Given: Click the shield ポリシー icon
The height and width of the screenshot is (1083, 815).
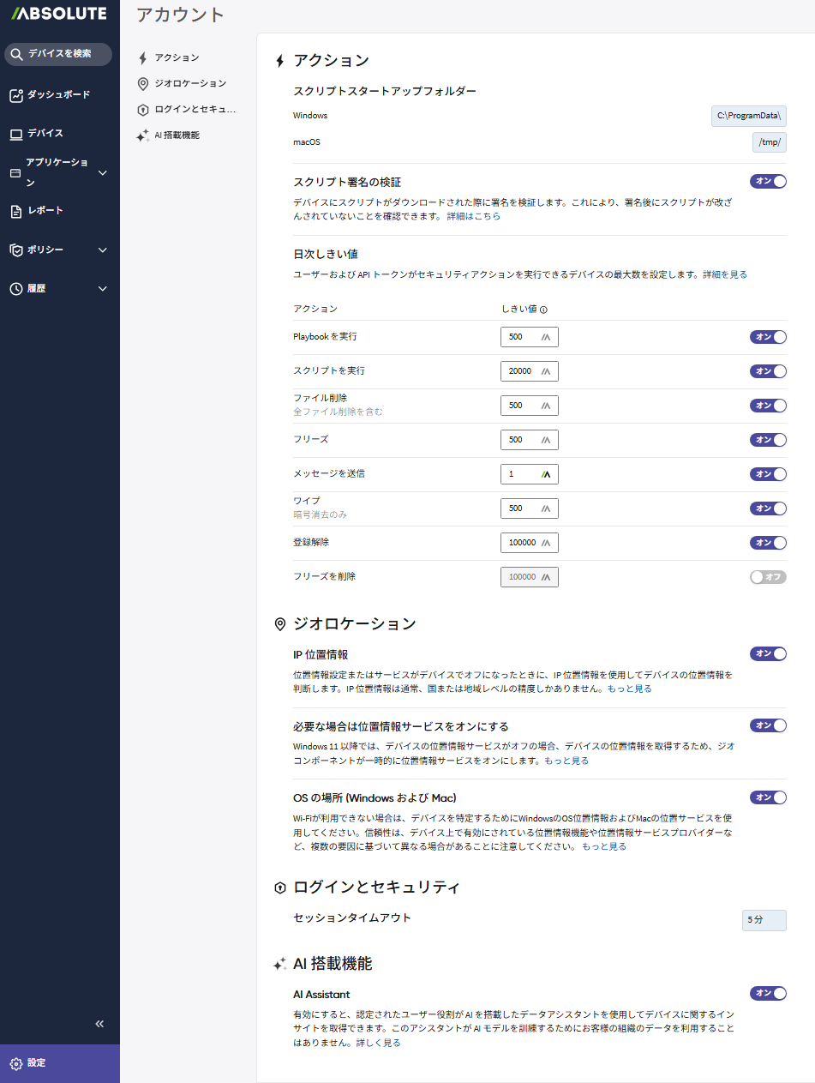Looking at the screenshot, I should pyautogui.click(x=15, y=250).
